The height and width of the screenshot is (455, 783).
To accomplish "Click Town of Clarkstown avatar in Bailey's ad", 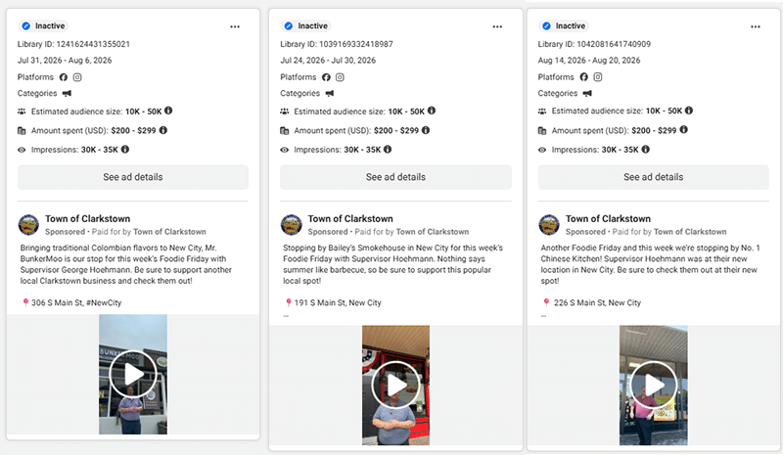I will click(291, 225).
